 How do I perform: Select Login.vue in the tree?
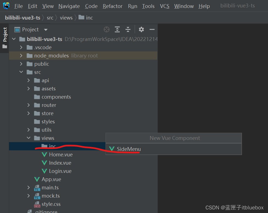(60, 171)
